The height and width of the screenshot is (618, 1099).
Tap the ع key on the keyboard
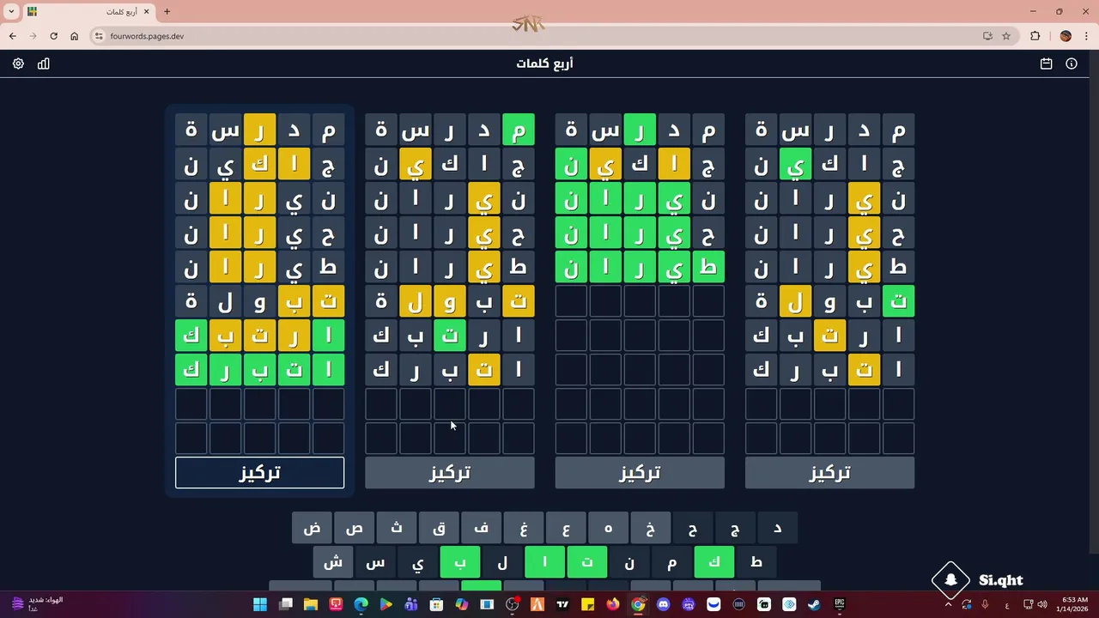pos(566,528)
